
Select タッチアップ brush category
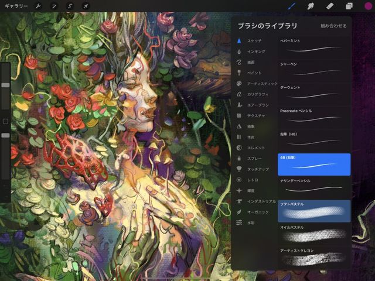tap(258, 169)
